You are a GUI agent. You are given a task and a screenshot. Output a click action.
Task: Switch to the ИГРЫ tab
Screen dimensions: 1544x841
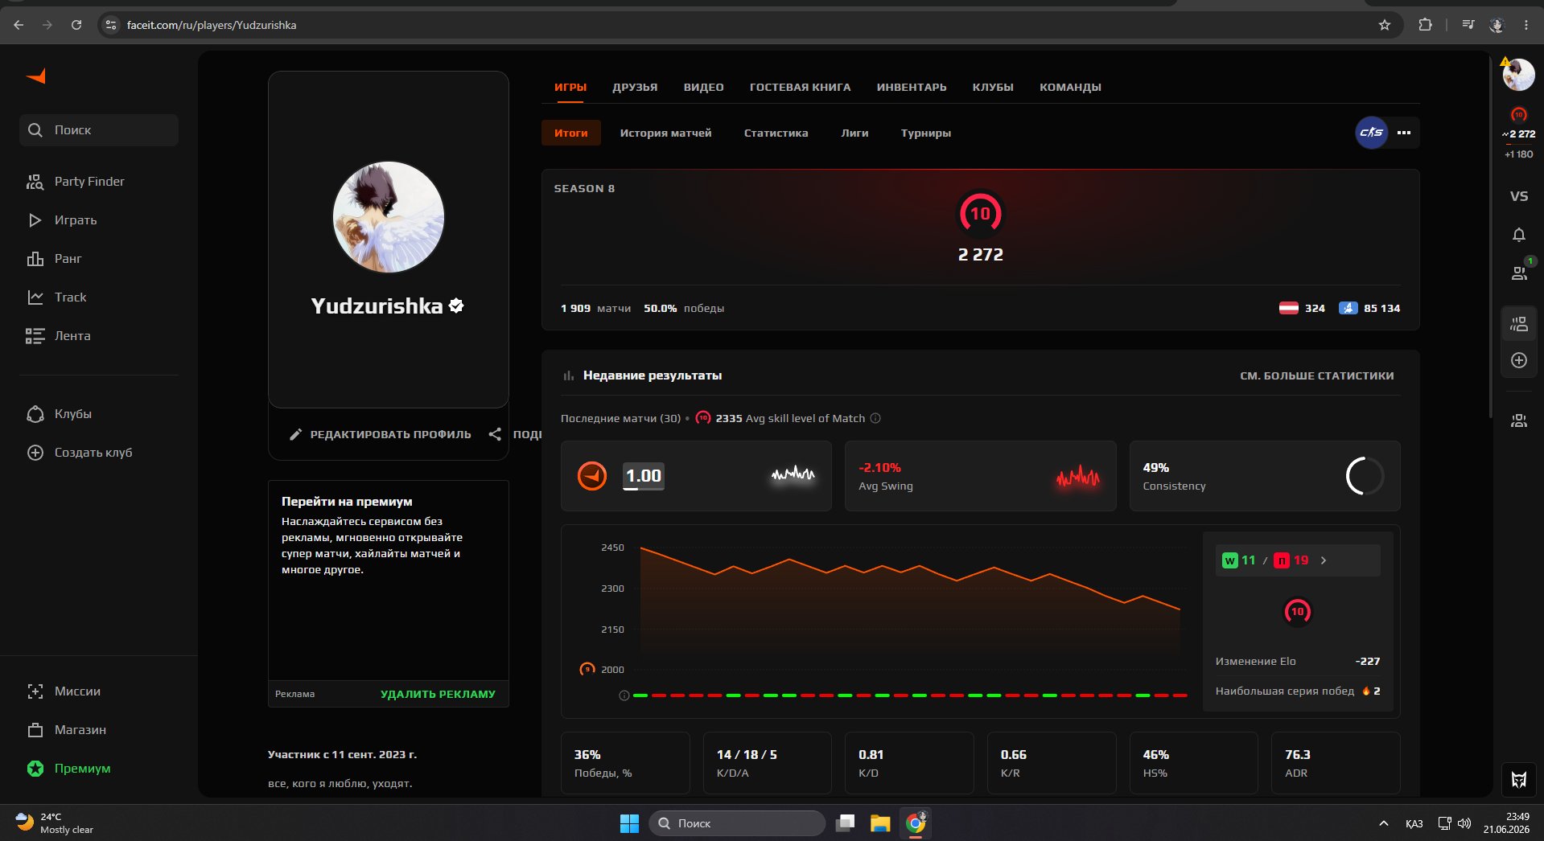(x=570, y=87)
